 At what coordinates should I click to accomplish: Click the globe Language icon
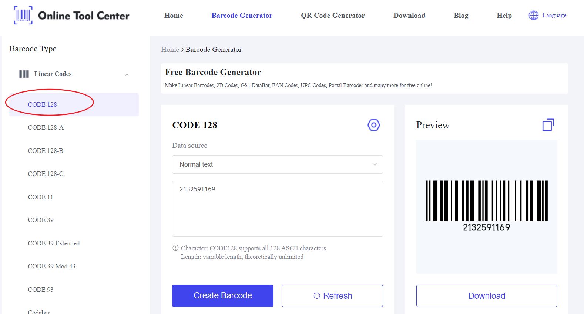[x=533, y=15]
